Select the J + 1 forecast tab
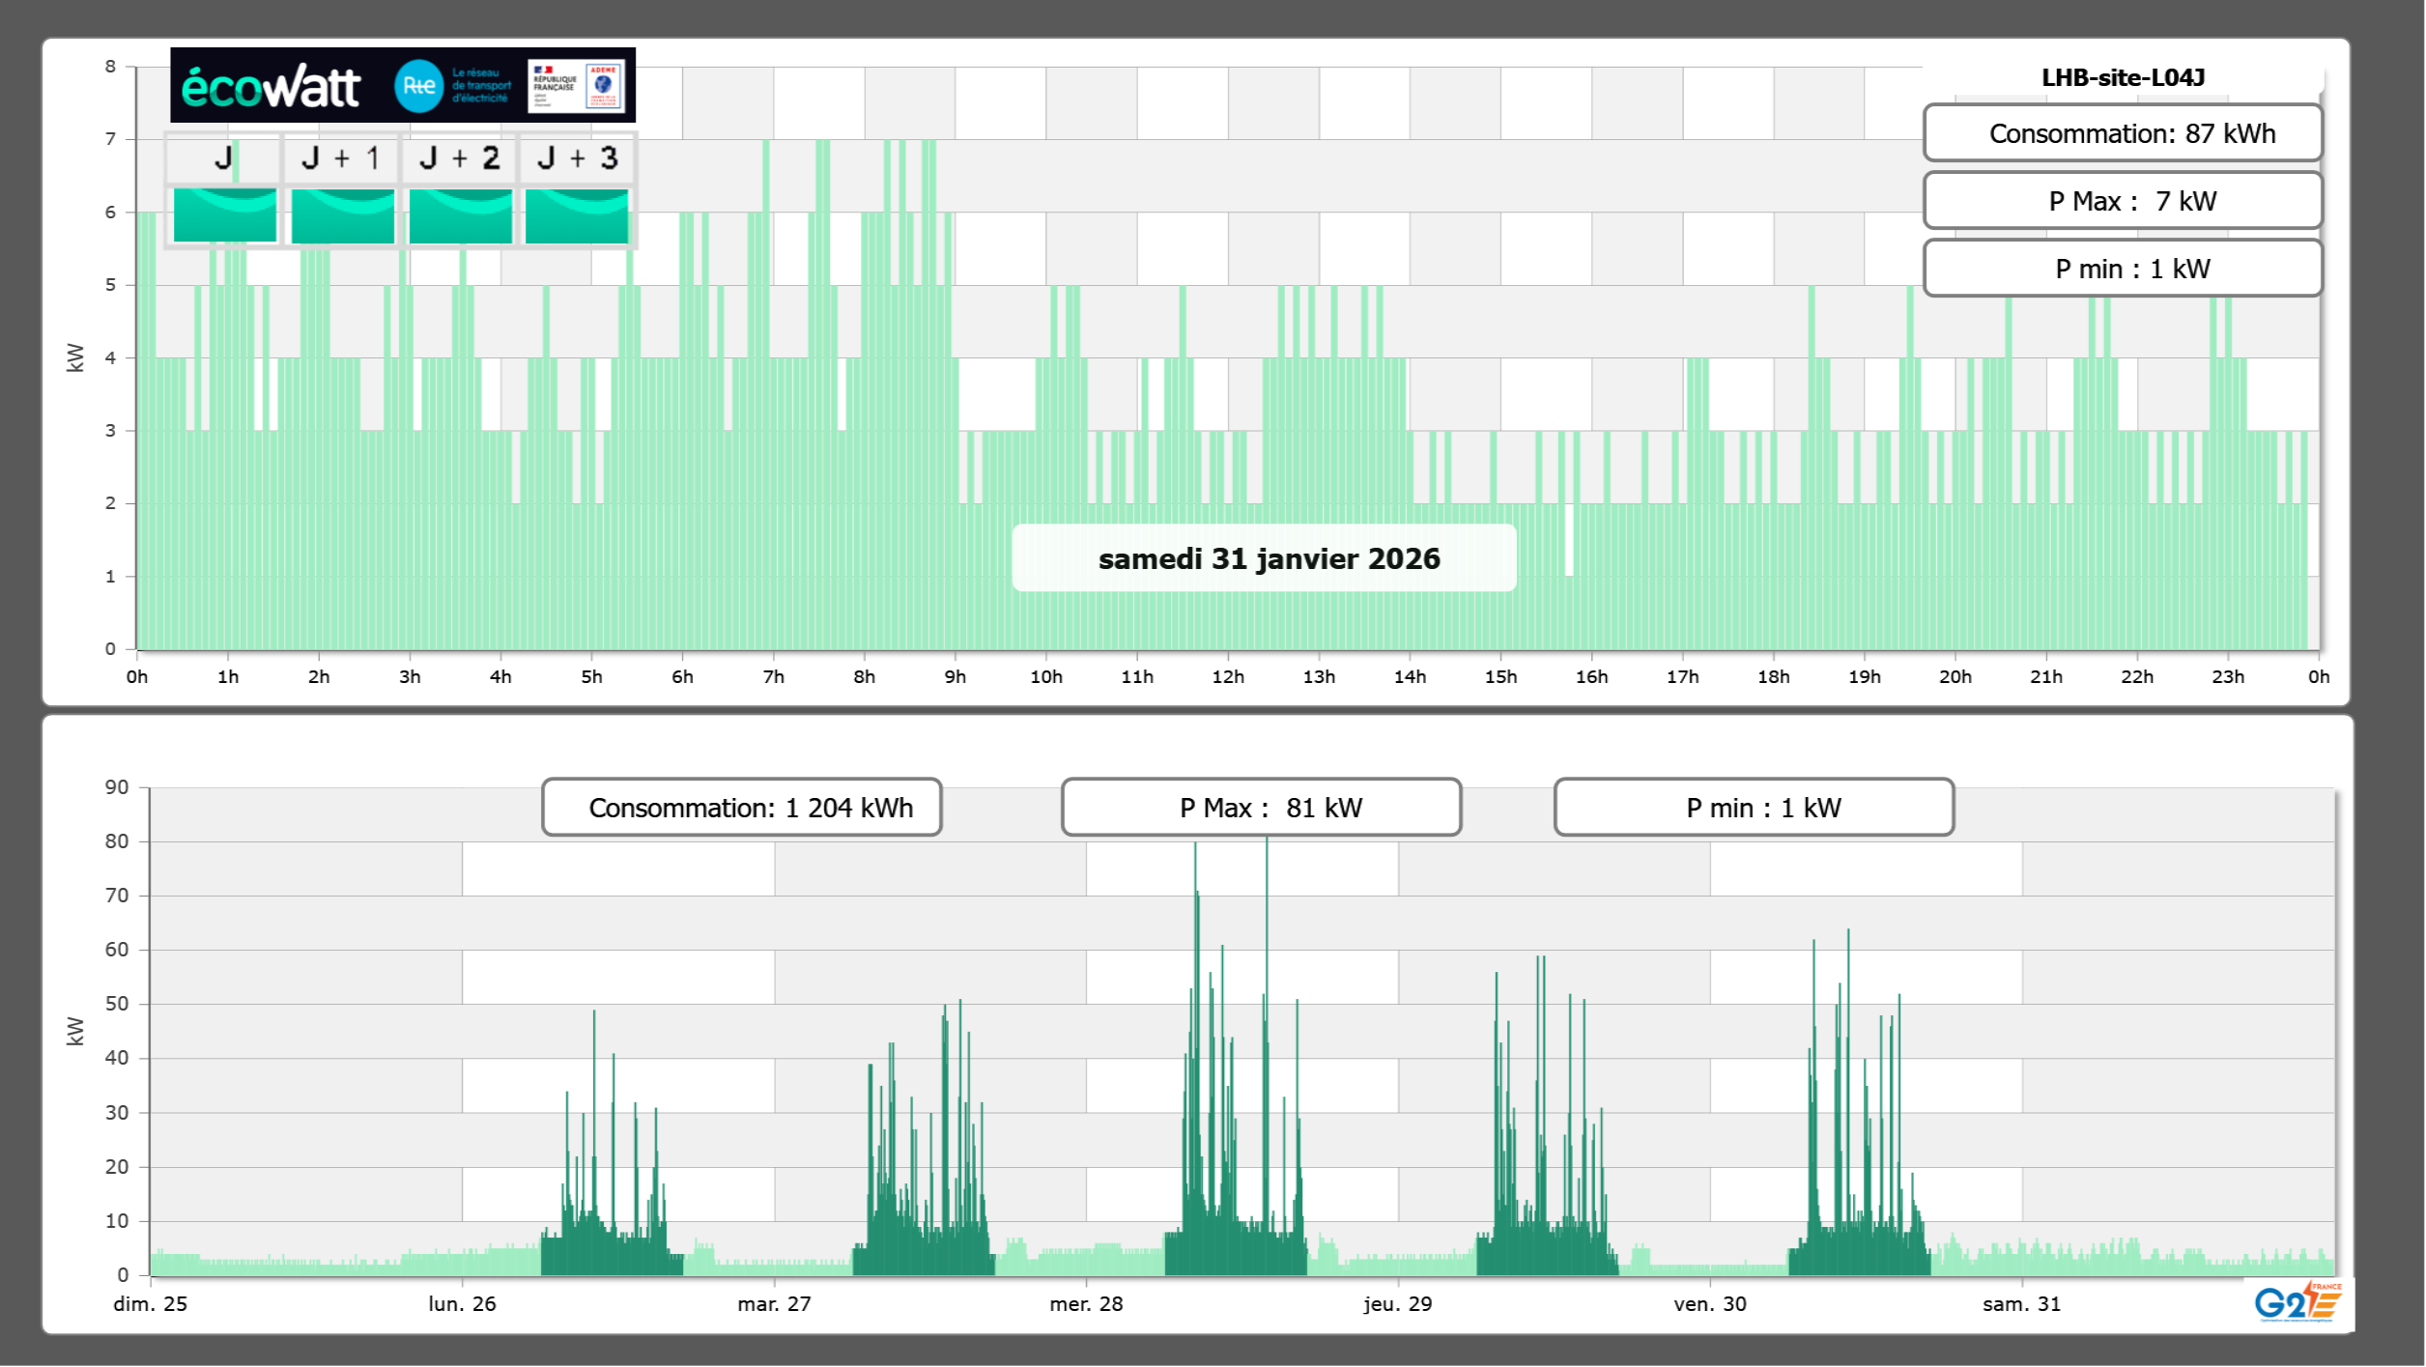The image size is (2426, 1367). point(341,158)
